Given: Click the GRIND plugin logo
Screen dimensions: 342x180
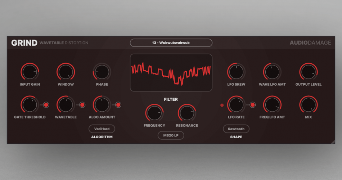Looking at the screenshot, I should 24,43.
